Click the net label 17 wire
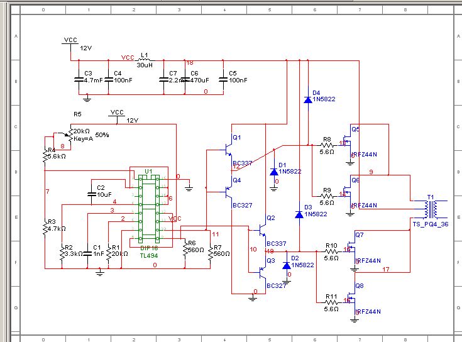The height and width of the screenshot is (342, 462). (386, 269)
